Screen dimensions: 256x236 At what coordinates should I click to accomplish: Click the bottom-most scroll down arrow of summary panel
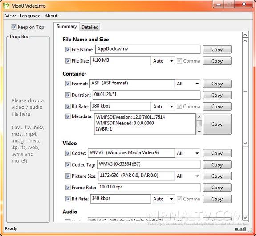point(245,217)
